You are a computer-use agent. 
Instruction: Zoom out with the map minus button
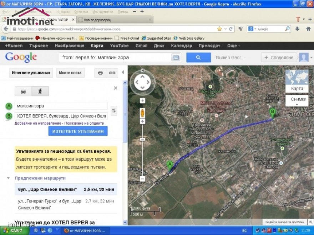[x=142, y=179]
